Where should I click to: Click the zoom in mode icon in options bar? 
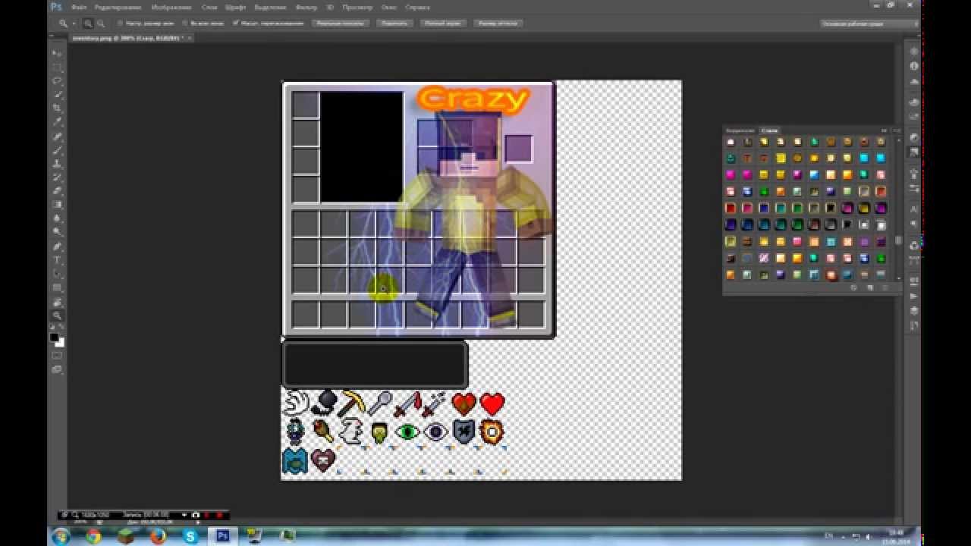tap(88, 24)
